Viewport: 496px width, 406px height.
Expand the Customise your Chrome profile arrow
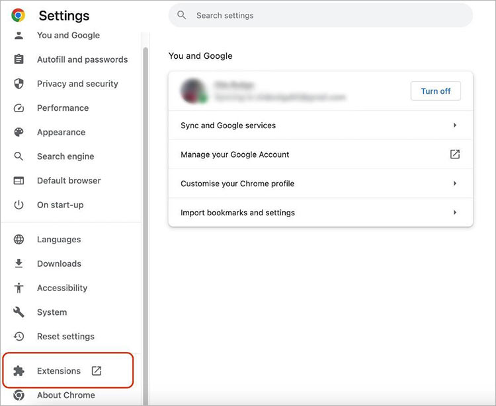[455, 184]
